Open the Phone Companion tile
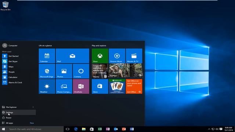Image resolution: width=235 pixels, height=132 pixels. point(64,87)
